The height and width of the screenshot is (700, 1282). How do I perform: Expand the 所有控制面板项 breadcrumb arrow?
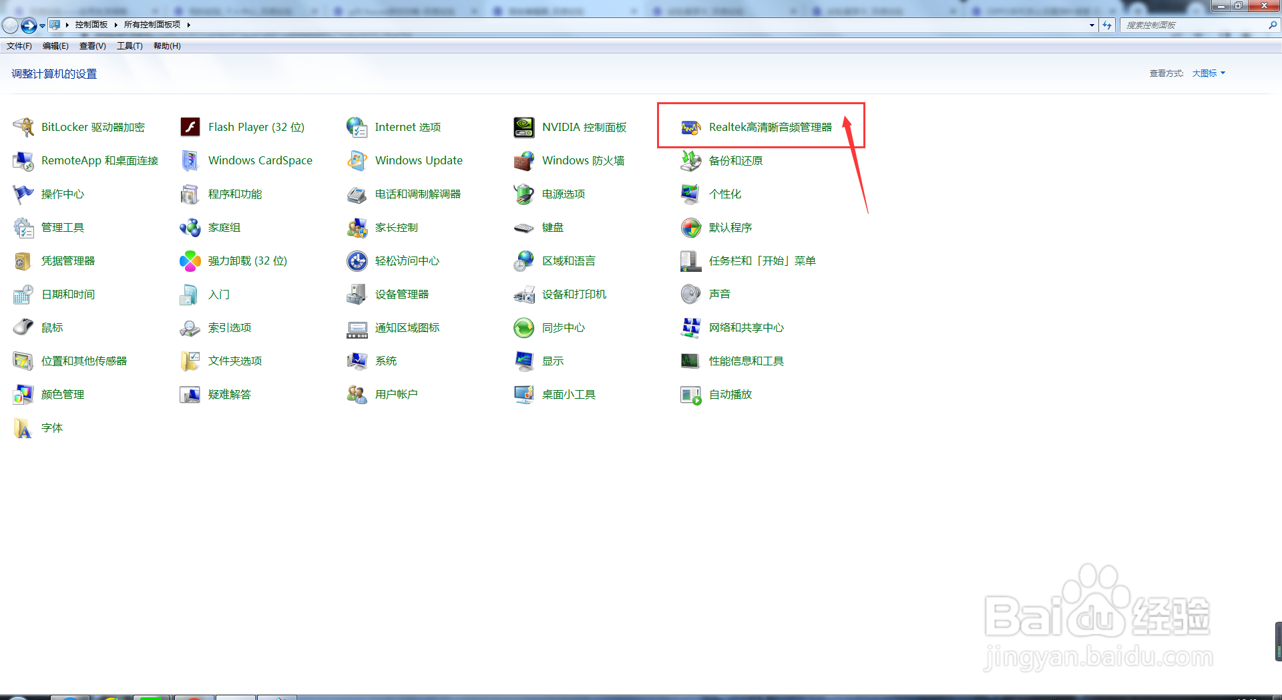189,25
